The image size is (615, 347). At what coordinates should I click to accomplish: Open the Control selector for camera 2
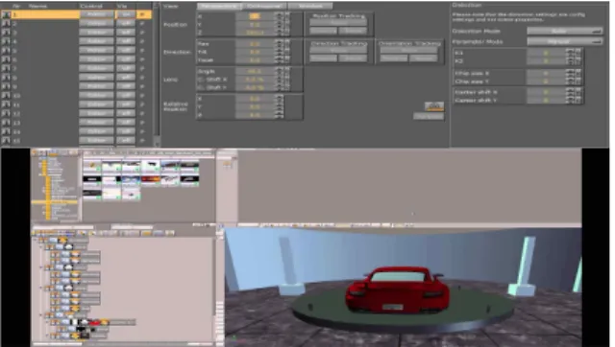[x=96, y=23]
